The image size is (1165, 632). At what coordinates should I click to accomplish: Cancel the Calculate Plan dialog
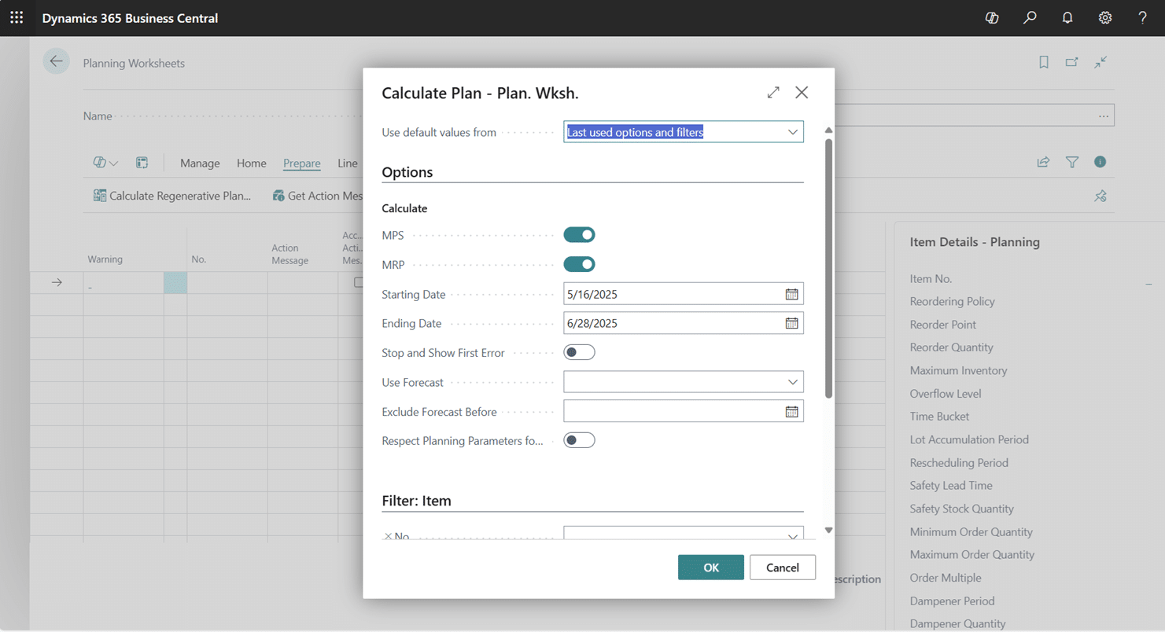pyautogui.click(x=782, y=568)
